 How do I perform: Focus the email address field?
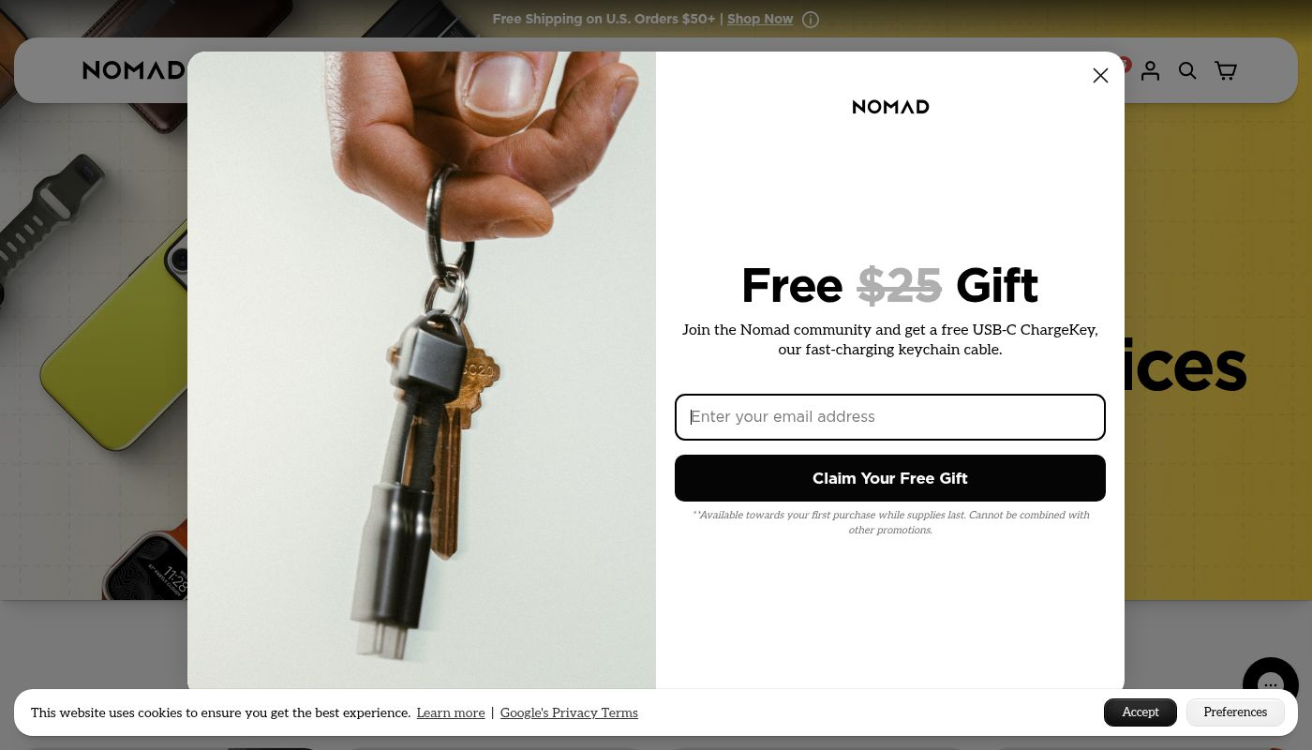tap(890, 417)
